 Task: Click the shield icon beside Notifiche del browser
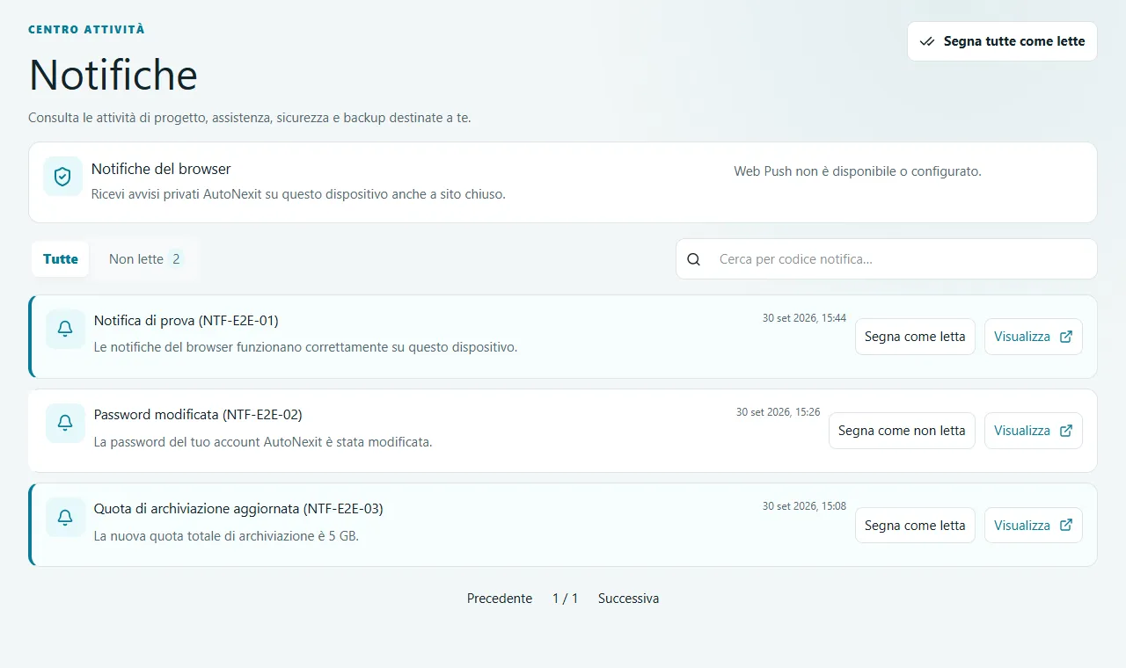tap(62, 177)
